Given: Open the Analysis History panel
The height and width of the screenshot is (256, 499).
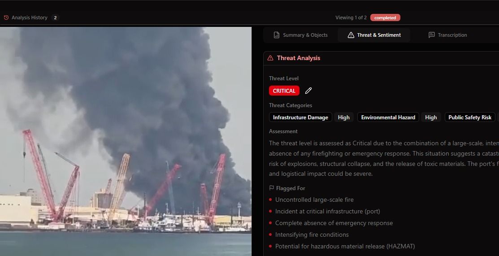Looking at the screenshot, I should pyautogui.click(x=30, y=17).
